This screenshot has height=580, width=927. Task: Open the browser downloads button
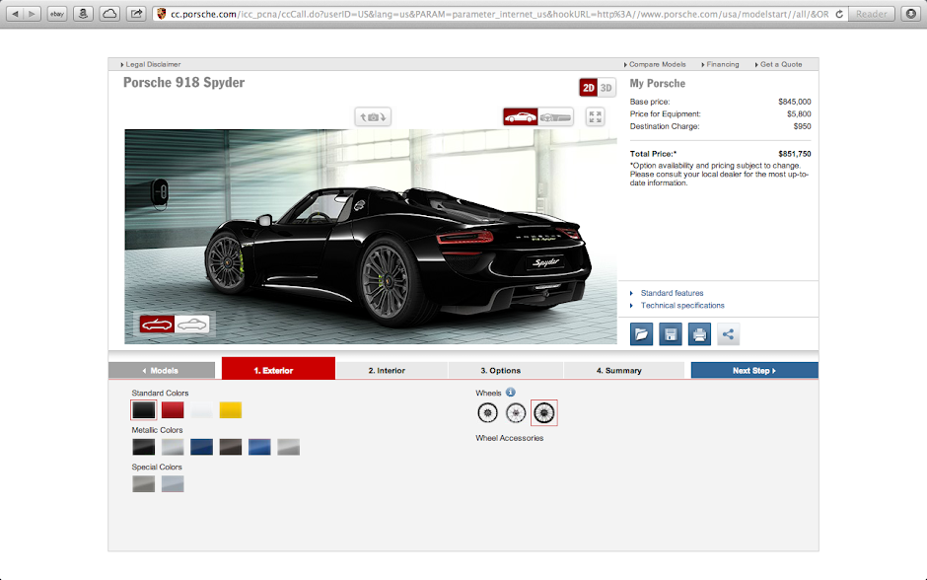(x=911, y=14)
